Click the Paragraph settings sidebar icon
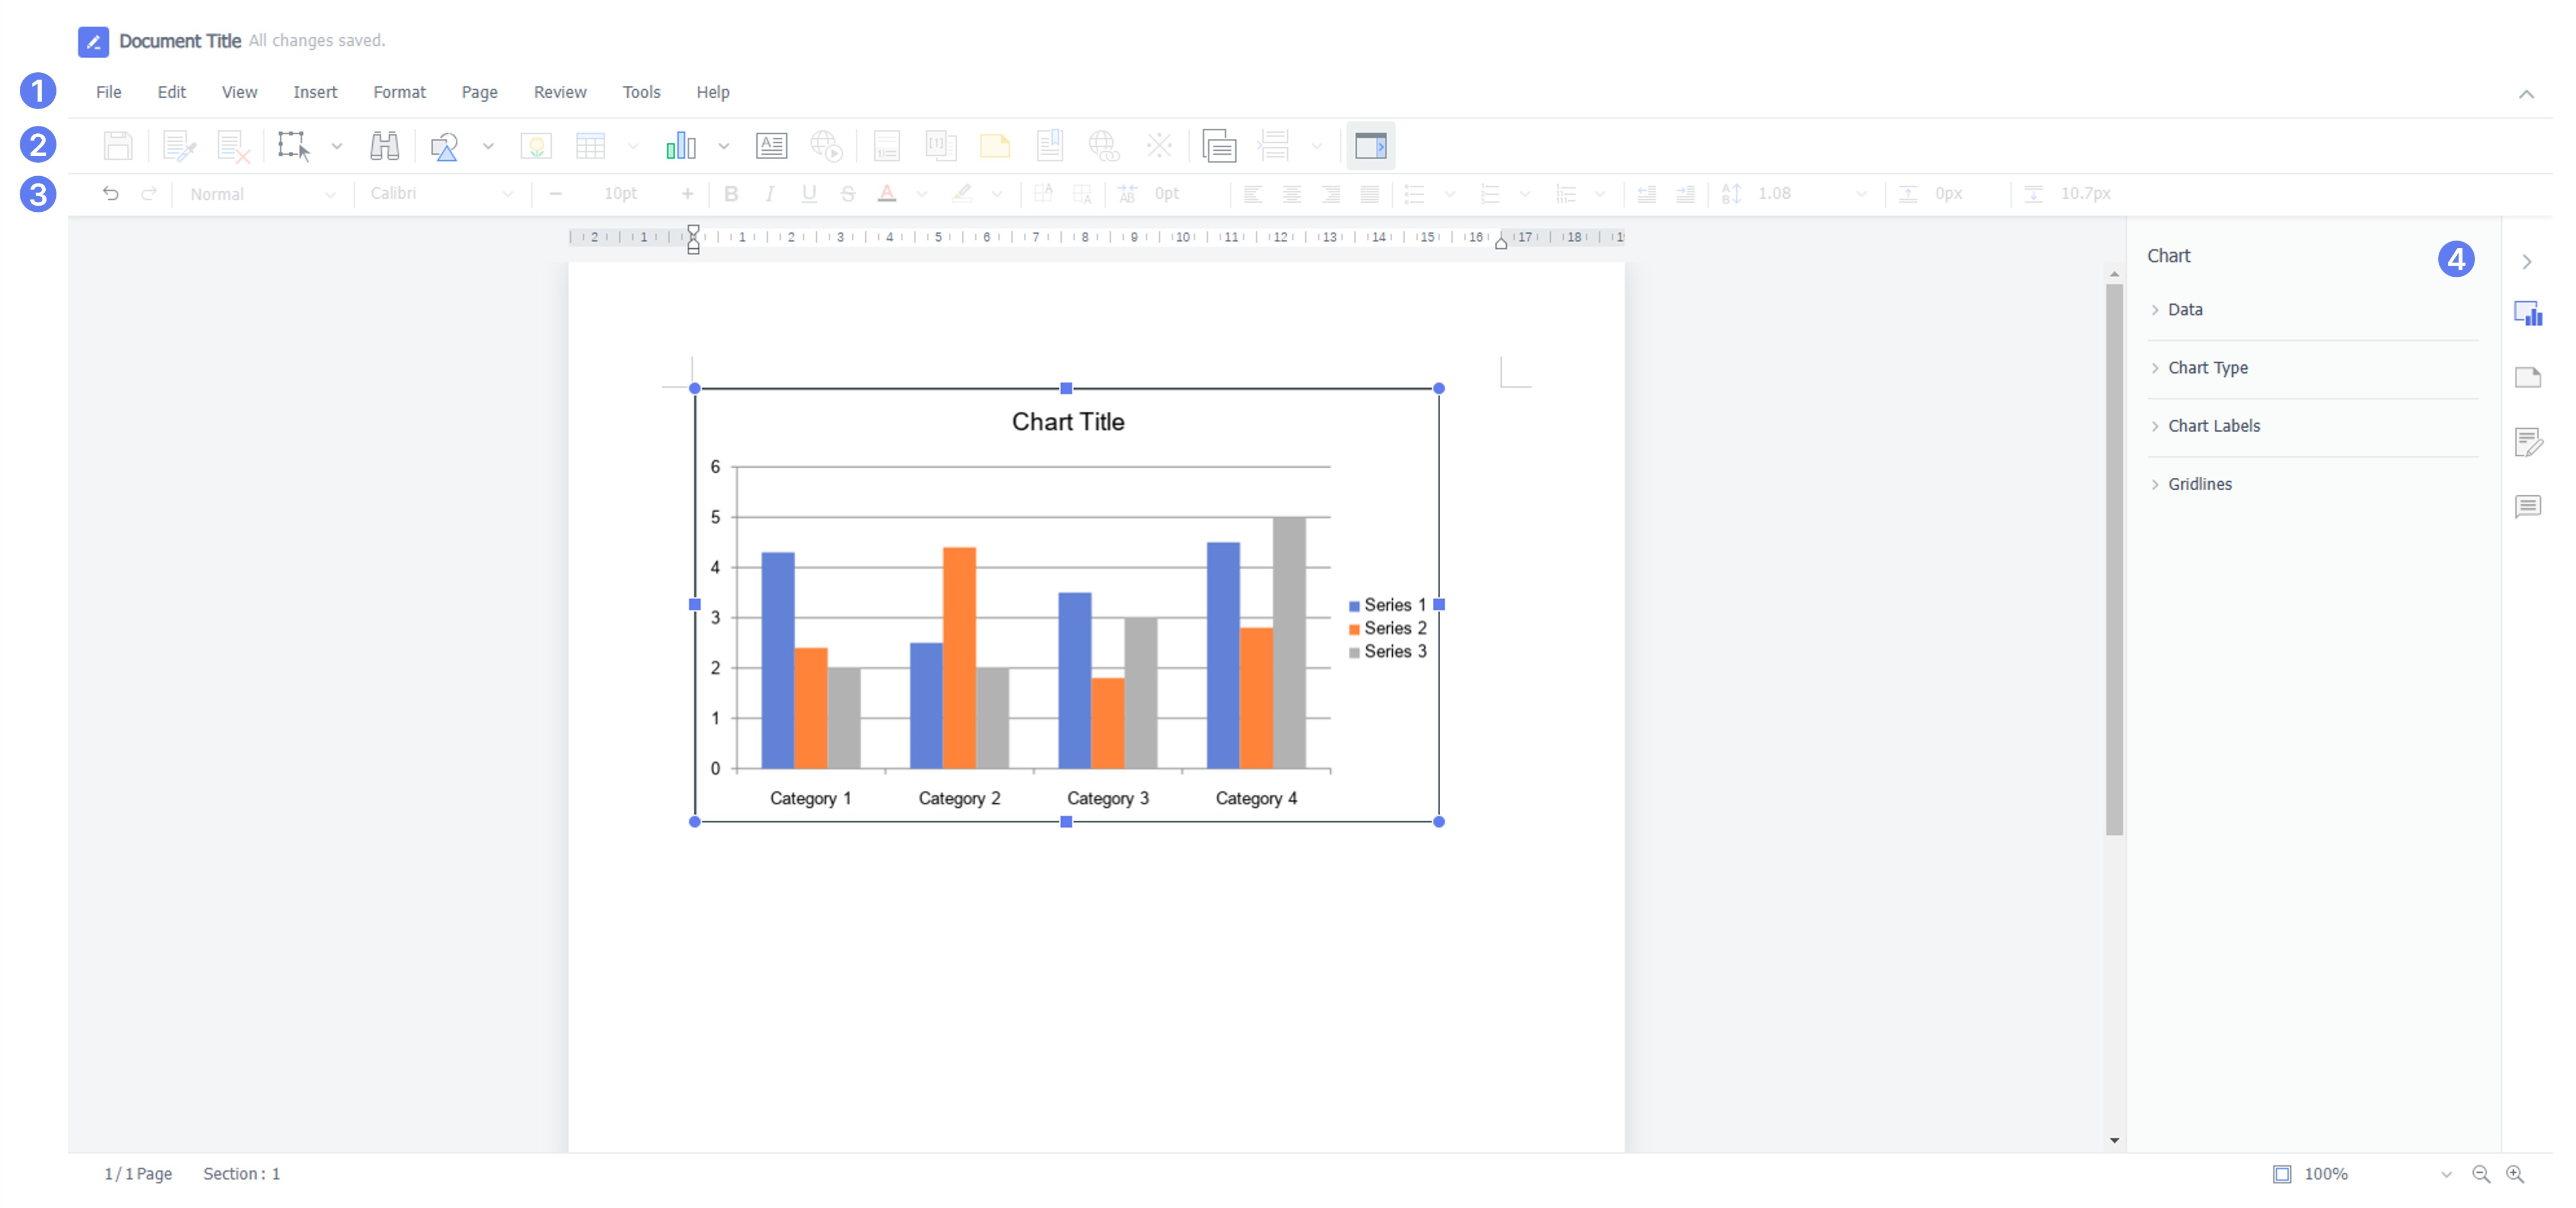Image resolution: width=2576 pixels, height=1208 pixels. 2529,443
